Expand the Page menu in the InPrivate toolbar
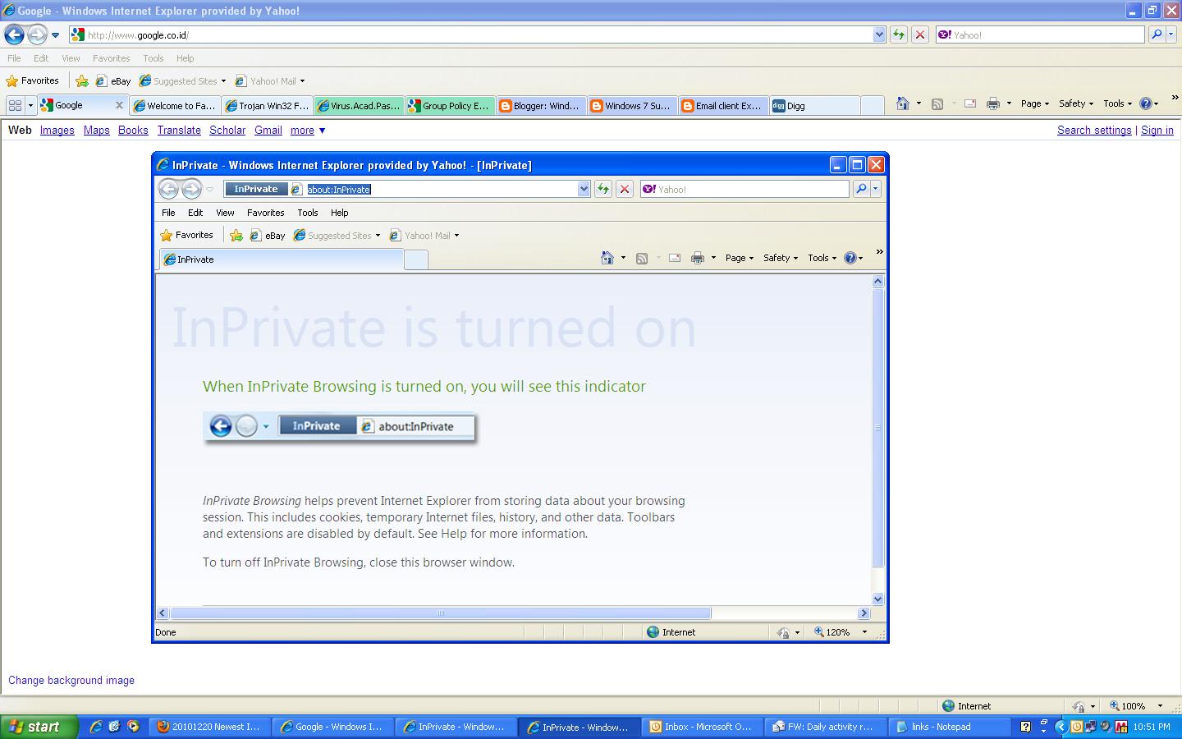1182x739 pixels. tap(736, 257)
